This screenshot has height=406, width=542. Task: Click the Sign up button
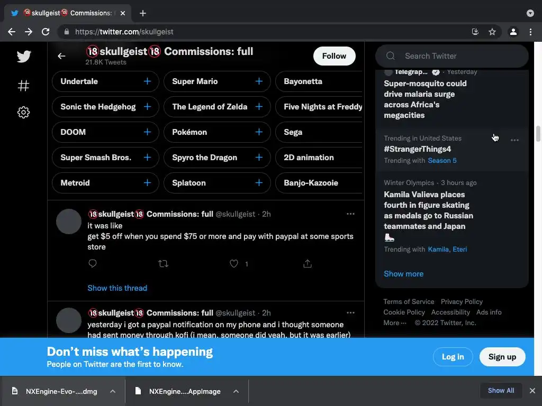pyautogui.click(x=502, y=357)
